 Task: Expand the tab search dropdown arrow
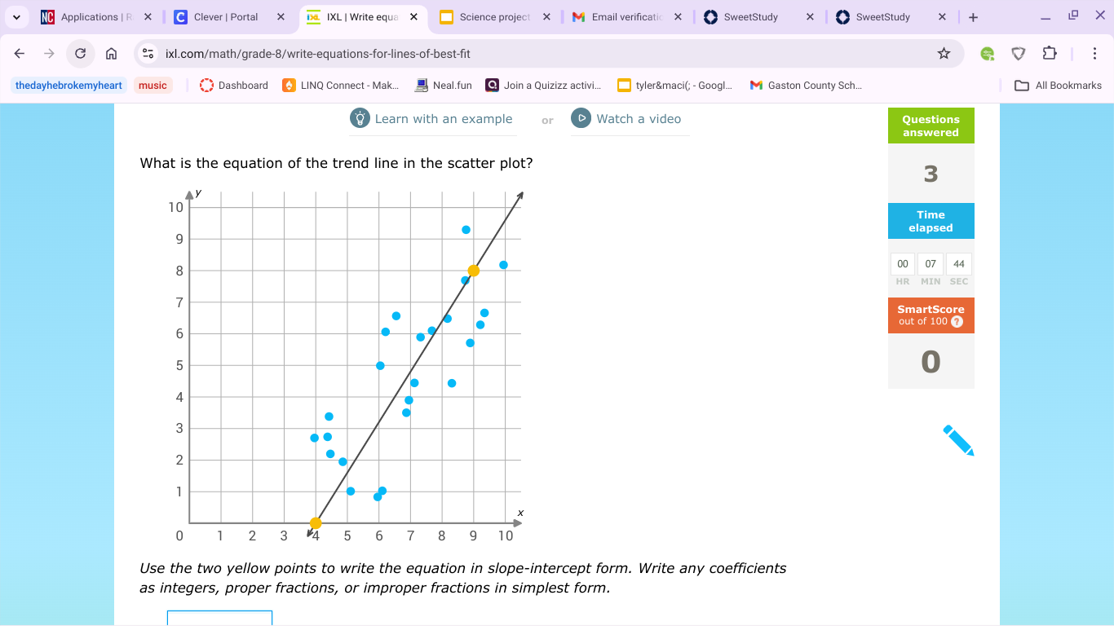click(16, 17)
